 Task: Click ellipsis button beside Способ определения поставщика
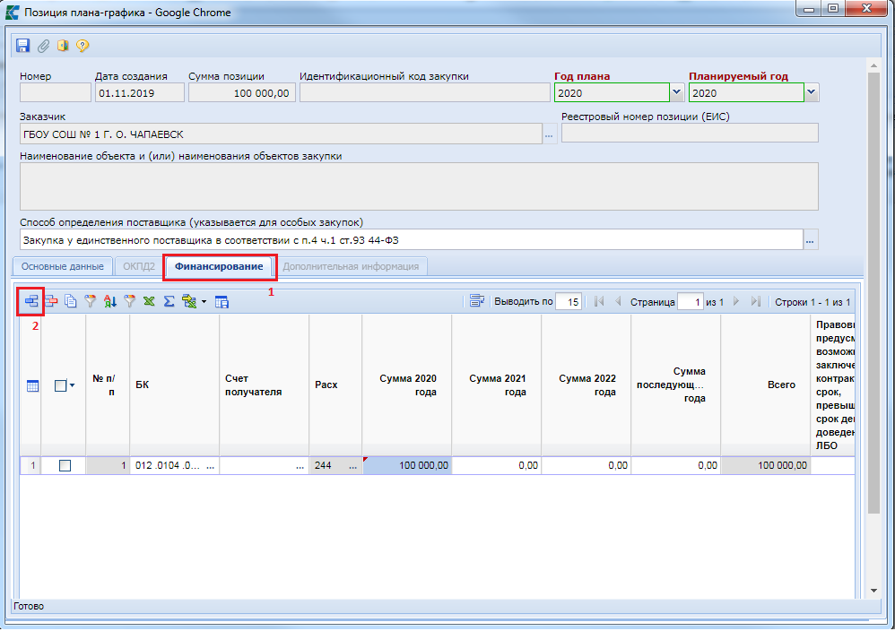coord(811,240)
